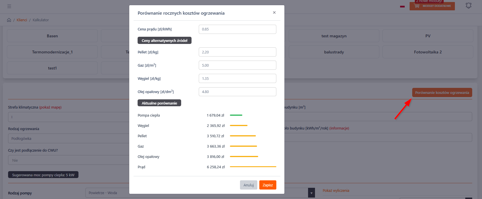The width and height of the screenshot is (482, 199).
Task: Open the hamburger menu icon
Action: click(x=9, y=6)
